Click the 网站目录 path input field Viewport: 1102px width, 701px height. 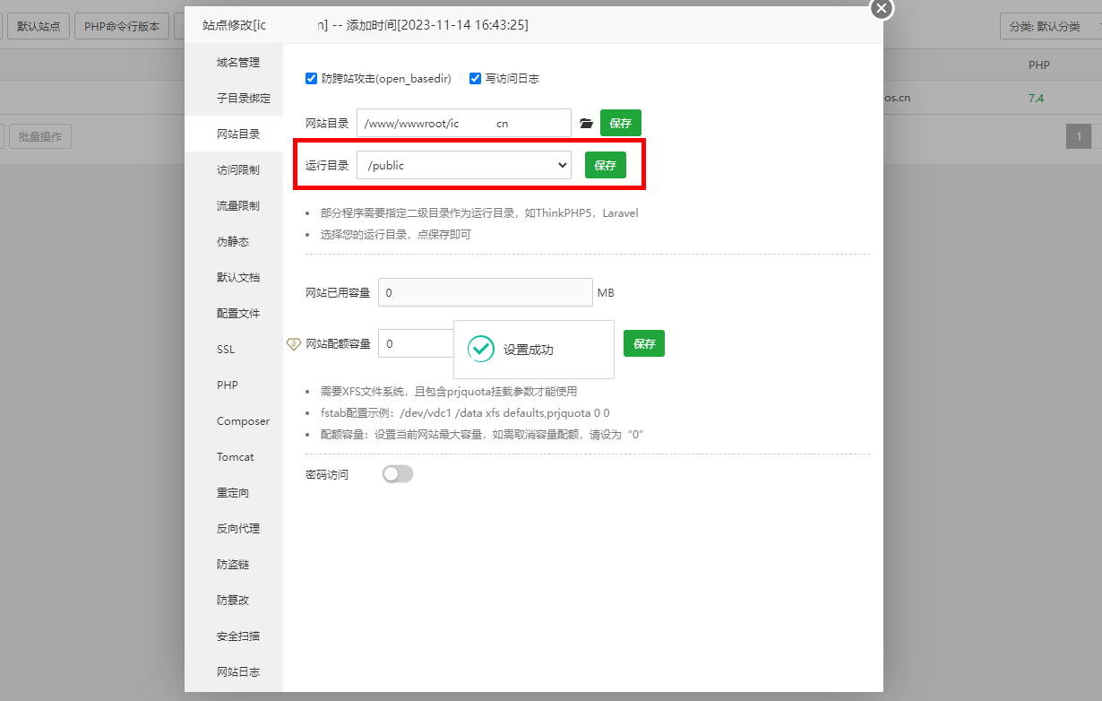click(463, 124)
